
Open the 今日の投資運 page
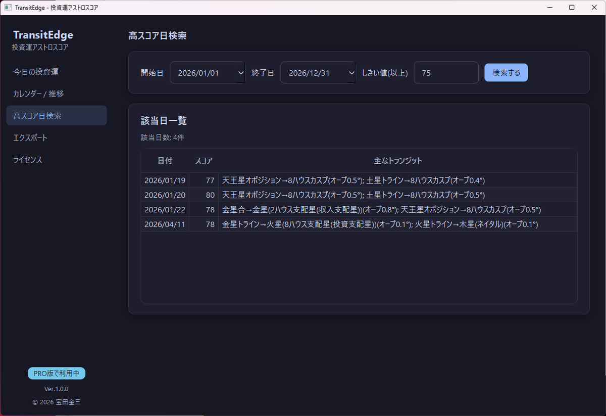57,72
